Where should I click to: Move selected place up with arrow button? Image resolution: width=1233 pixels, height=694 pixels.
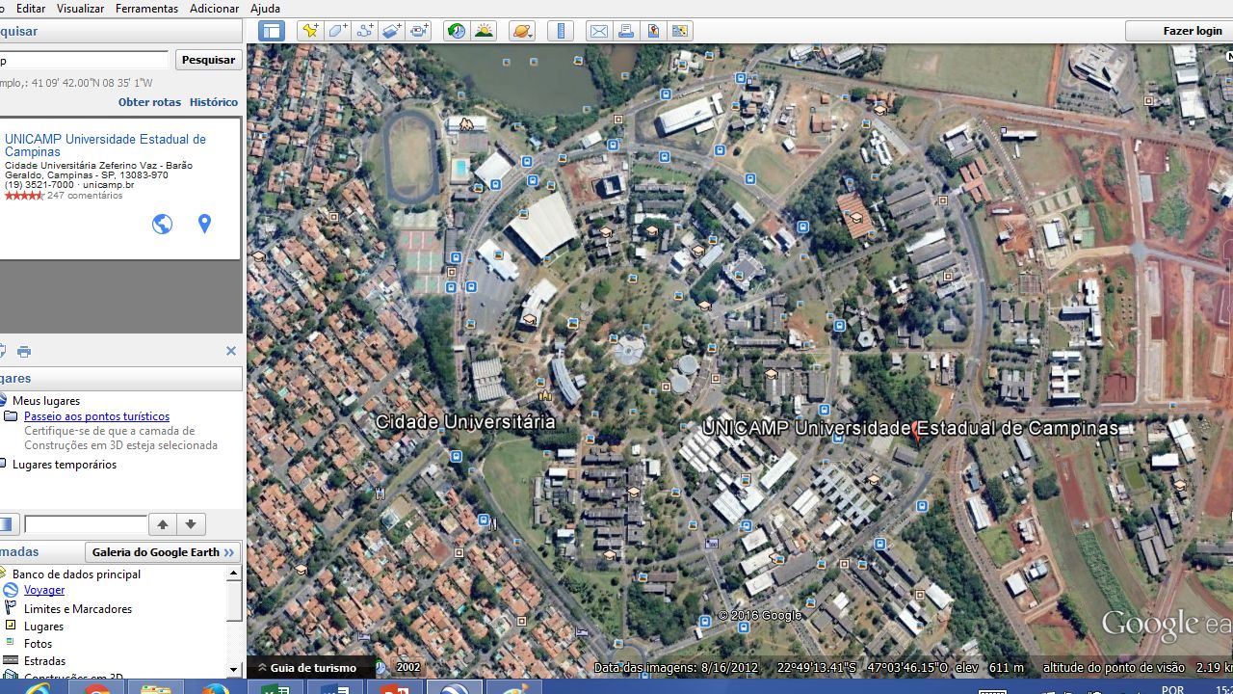(163, 524)
